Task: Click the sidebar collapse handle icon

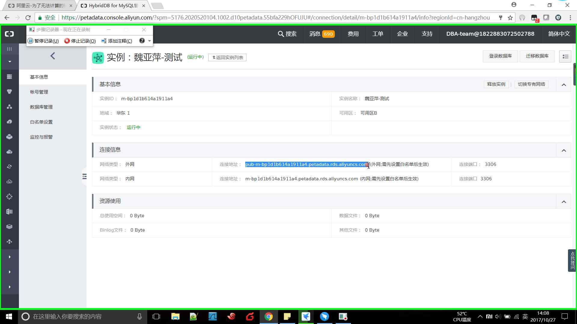Action: click(84, 176)
